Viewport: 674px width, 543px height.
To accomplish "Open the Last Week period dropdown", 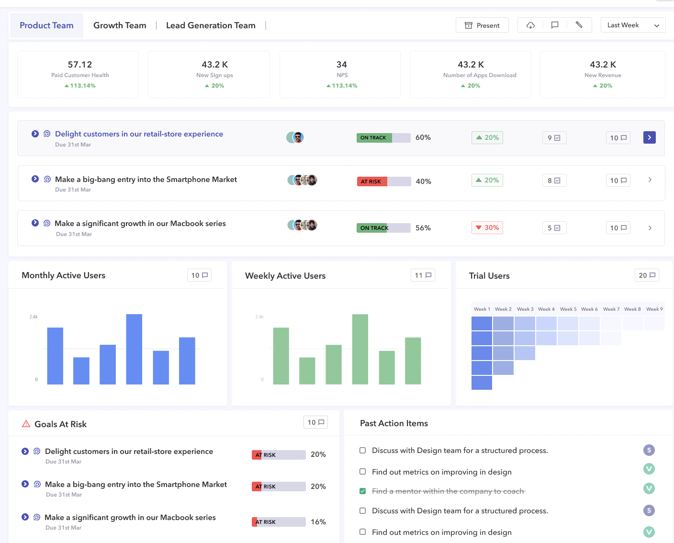I will [x=633, y=25].
